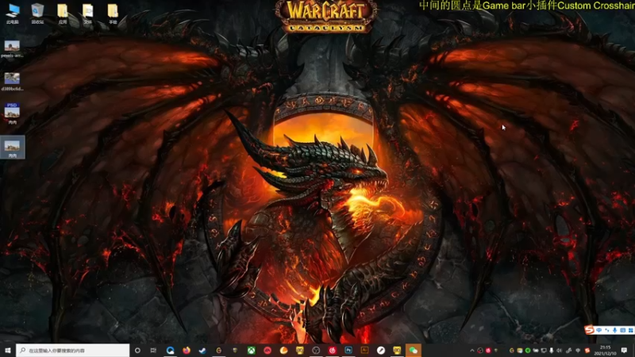
Task: Open the Recycle Bin (回收站) desktop icon
Action: (37, 13)
